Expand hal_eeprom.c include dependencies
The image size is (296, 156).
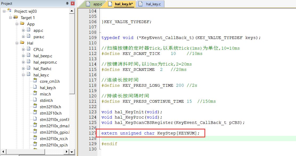(x=23, y=62)
